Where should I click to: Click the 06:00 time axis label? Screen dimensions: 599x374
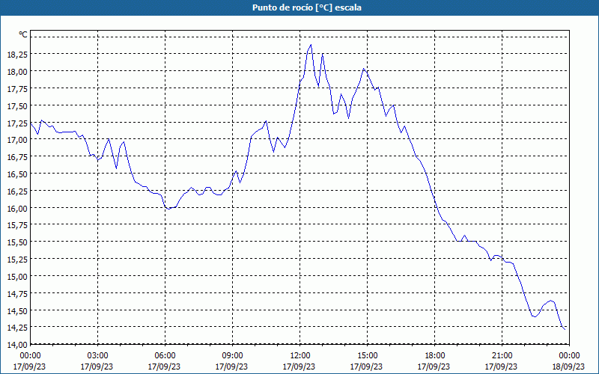pos(165,356)
